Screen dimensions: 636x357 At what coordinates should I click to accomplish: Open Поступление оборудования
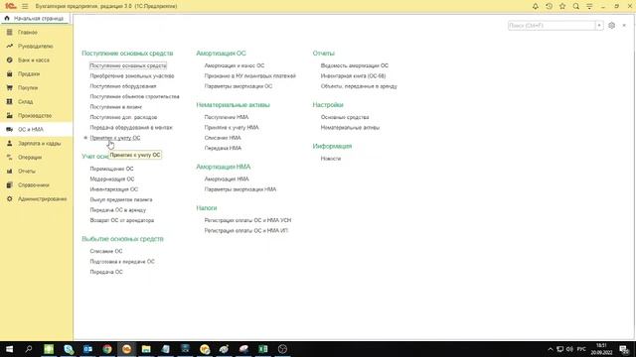pyautogui.click(x=123, y=86)
